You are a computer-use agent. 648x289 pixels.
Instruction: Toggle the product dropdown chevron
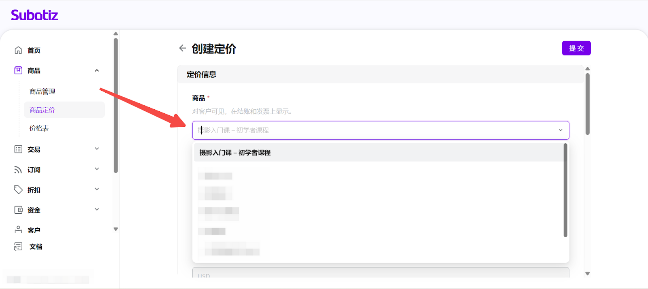pyautogui.click(x=561, y=130)
